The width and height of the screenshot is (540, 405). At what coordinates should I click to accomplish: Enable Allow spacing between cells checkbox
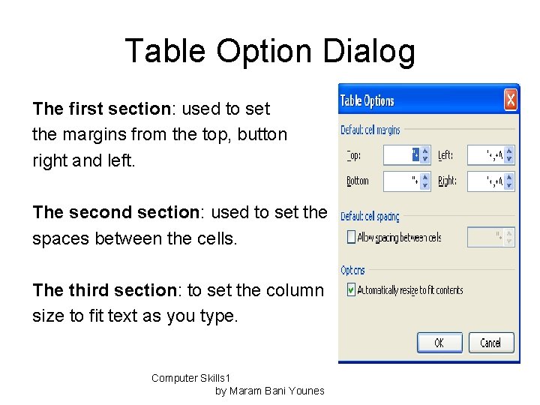351,237
